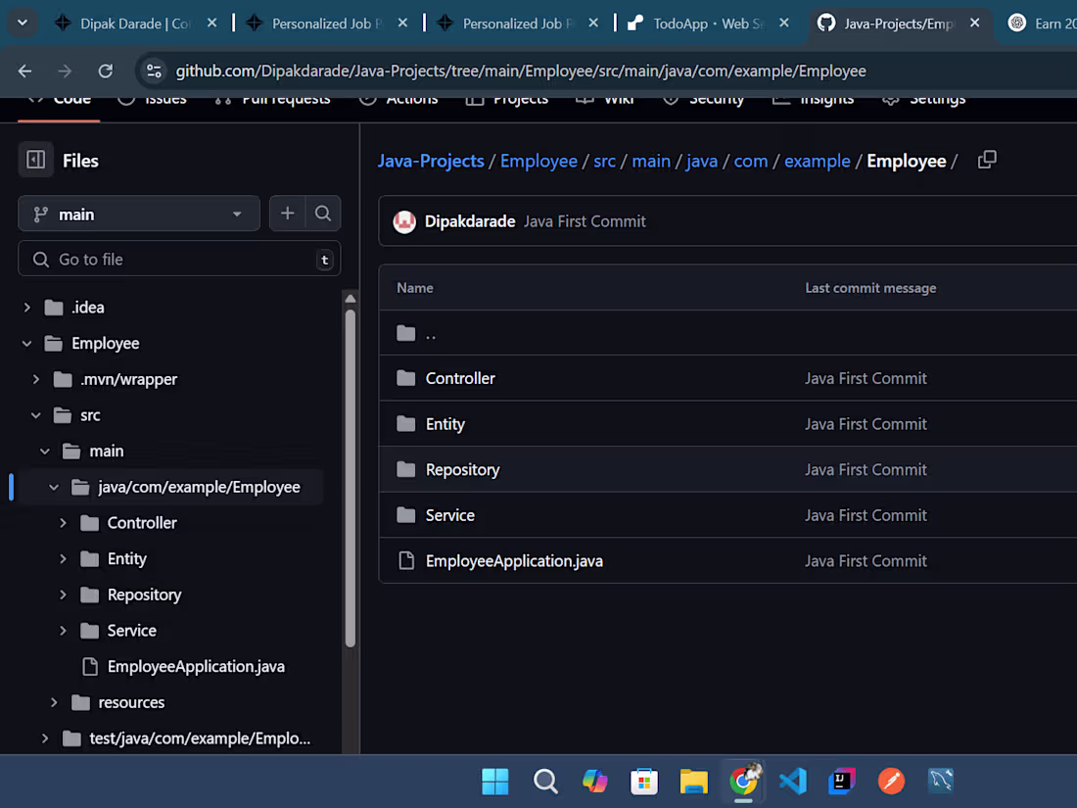
Task: Go to java breadcrumb link
Action: (701, 161)
